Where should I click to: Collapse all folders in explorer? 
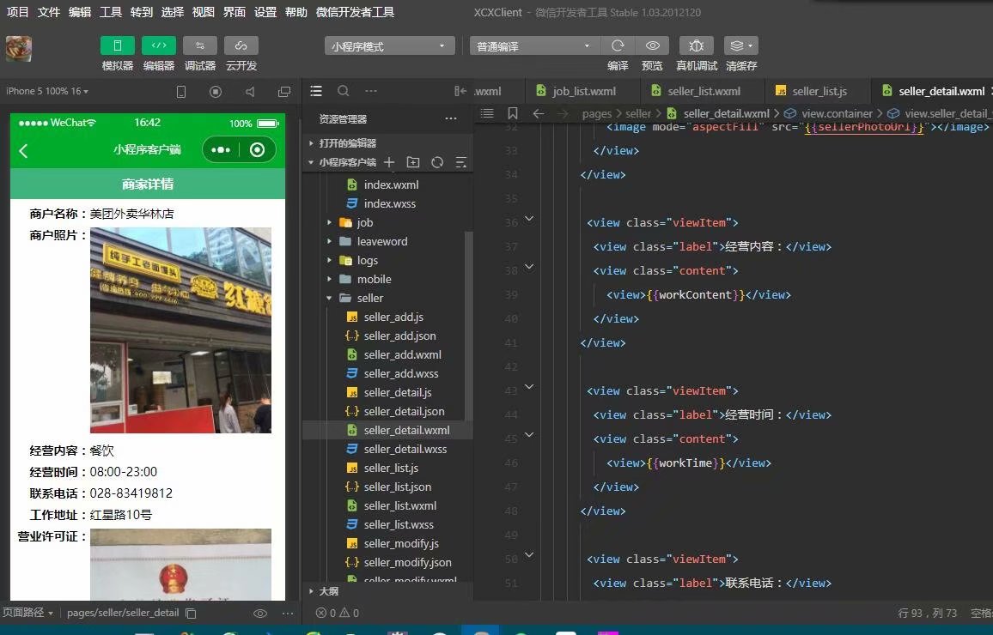pyautogui.click(x=461, y=162)
